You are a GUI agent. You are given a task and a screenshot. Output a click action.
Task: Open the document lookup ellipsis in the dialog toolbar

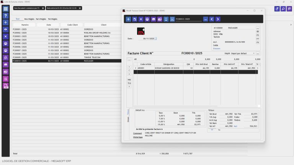point(206,19)
